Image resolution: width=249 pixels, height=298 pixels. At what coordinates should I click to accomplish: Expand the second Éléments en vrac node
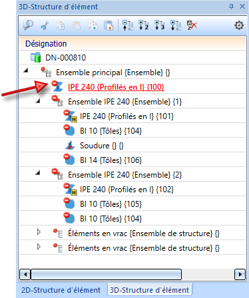pos(39,247)
